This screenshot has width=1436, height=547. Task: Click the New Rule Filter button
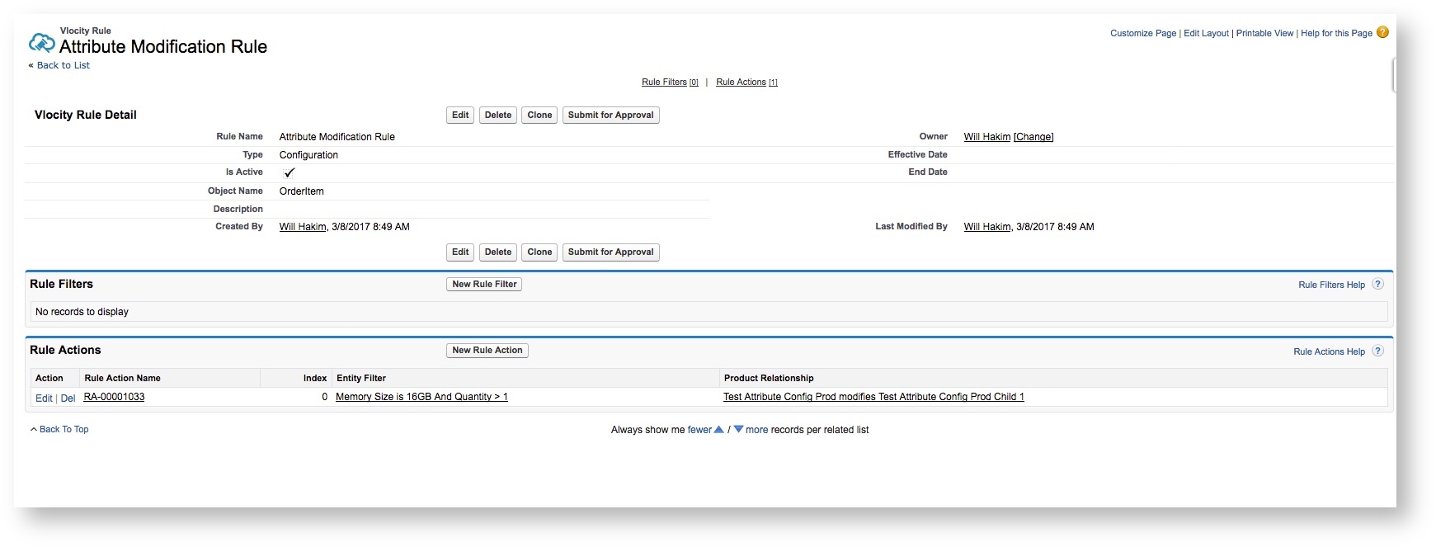point(484,284)
